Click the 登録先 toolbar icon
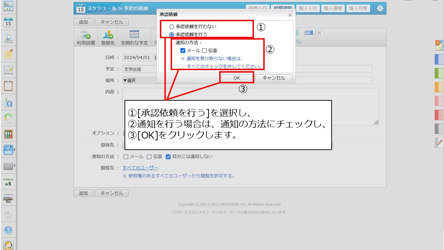 [108, 38]
